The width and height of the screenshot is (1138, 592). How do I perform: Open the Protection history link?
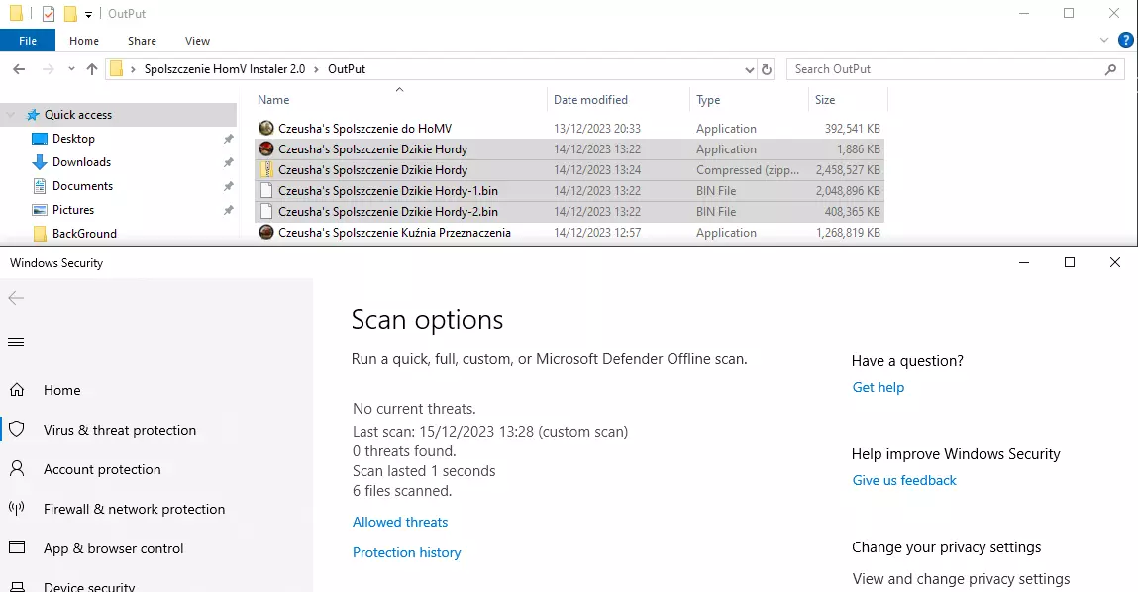[x=406, y=552]
